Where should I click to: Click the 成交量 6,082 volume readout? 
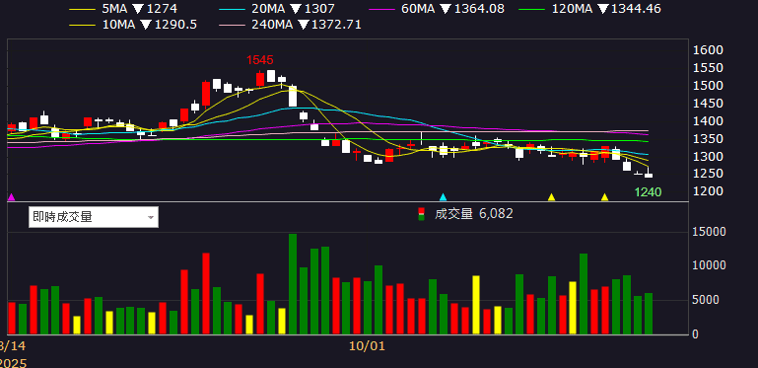pyautogui.click(x=474, y=214)
